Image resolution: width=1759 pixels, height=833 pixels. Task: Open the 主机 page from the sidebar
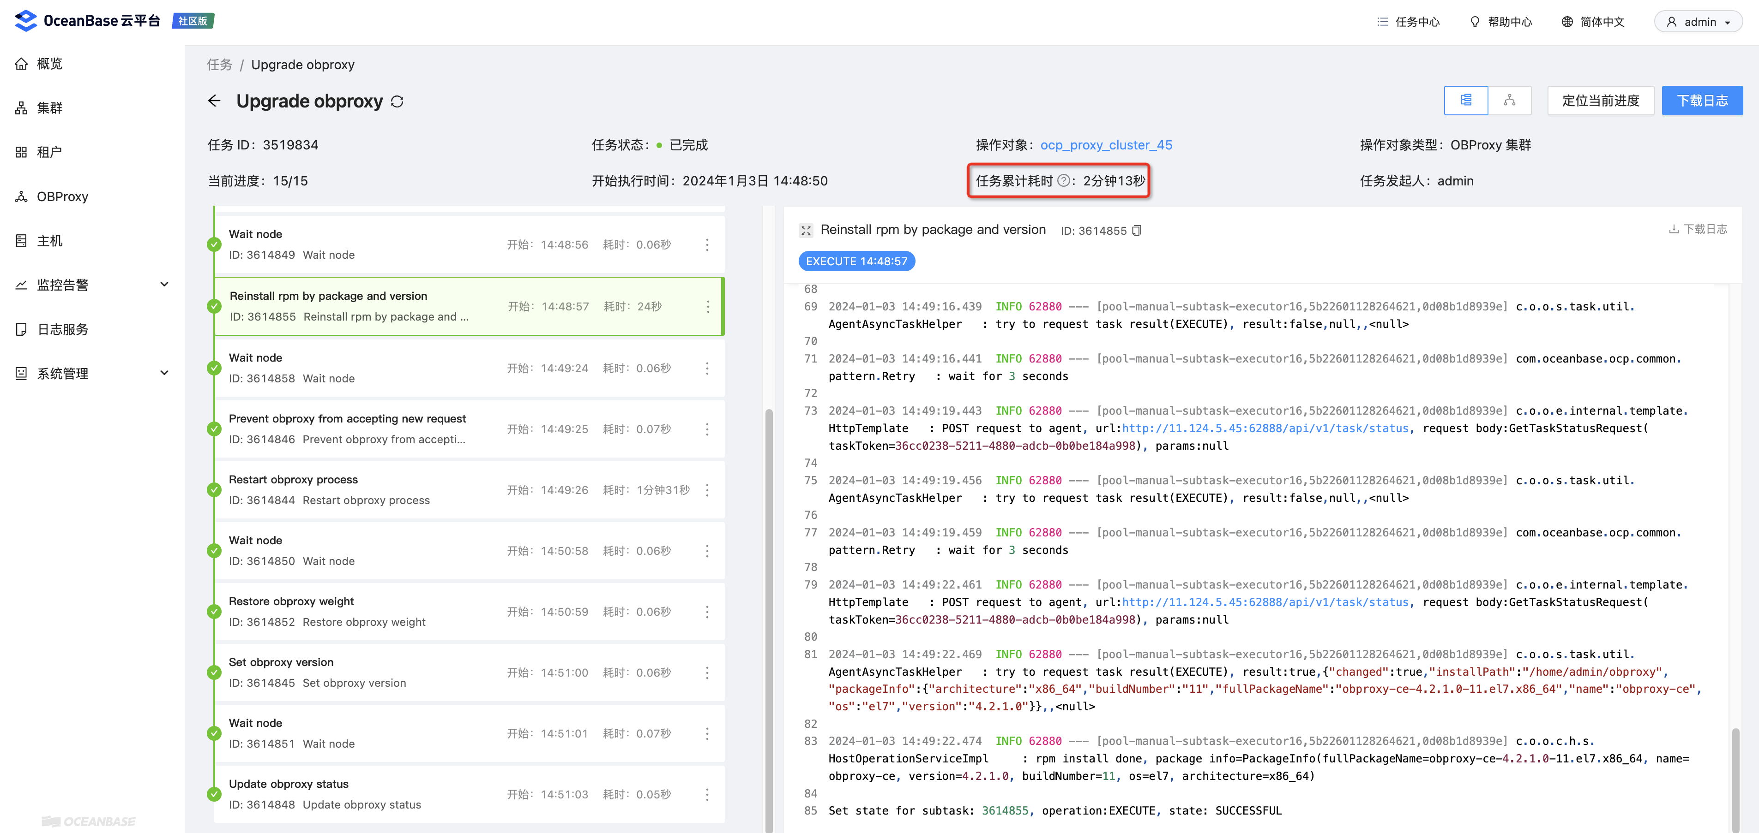click(x=49, y=240)
